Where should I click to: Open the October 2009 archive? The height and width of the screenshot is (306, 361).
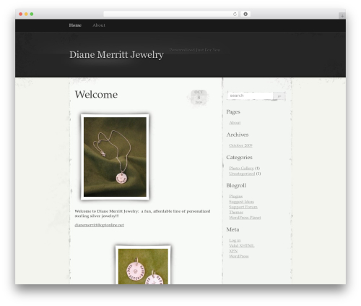tap(240, 145)
